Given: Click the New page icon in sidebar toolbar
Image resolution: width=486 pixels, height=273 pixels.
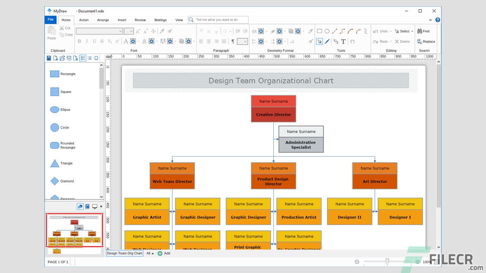Looking at the screenshot, I should pyautogui.click(x=55, y=58).
